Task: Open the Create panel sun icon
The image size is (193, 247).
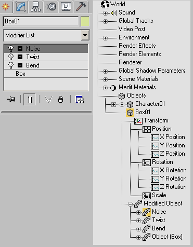Action: tap(6, 7)
